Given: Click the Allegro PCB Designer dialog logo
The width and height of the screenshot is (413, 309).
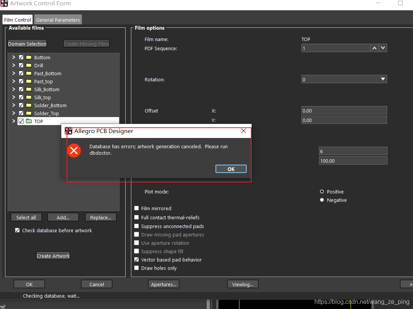Looking at the screenshot, I should click(69, 131).
